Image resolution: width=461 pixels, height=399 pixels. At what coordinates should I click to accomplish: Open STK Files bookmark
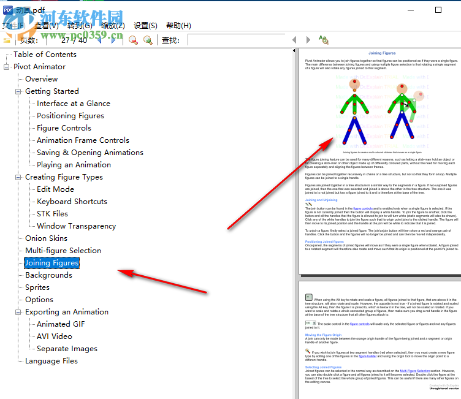click(x=52, y=214)
